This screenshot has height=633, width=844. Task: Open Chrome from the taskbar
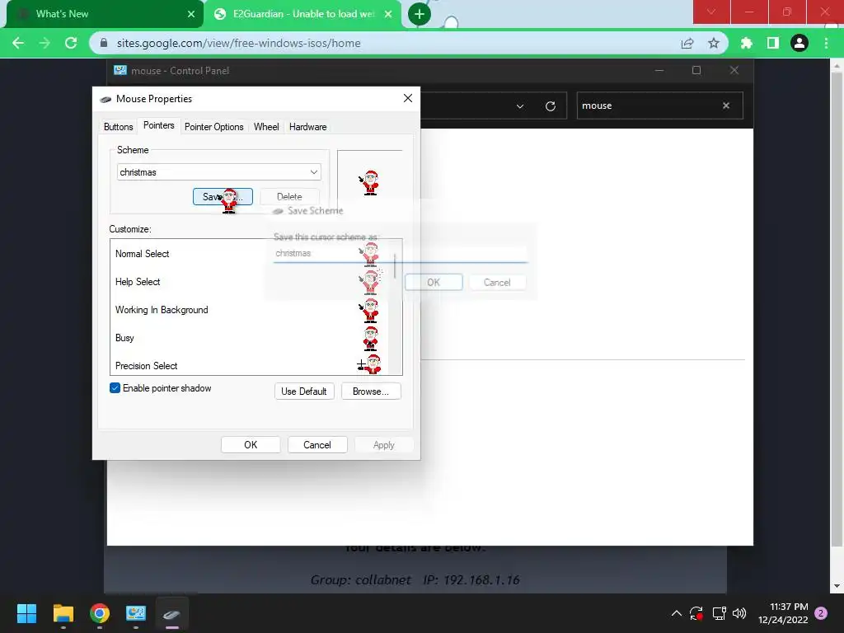(x=100, y=613)
